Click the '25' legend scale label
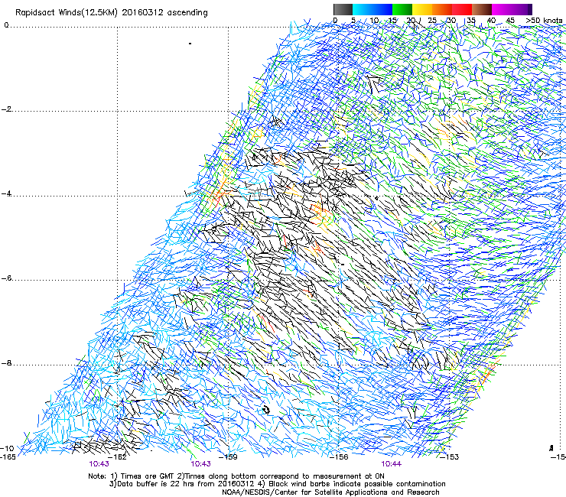The image size is (566, 497). 432,21
